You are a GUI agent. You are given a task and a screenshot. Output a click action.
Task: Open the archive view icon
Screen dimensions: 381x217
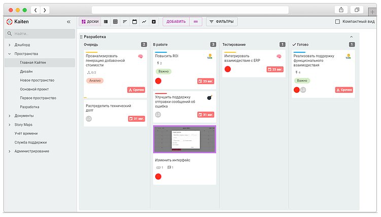coord(153,22)
